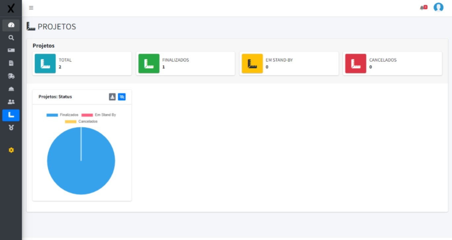Toggle the Em Stand By legend item
Image resolution: width=452 pixels, height=240 pixels.
[99, 115]
